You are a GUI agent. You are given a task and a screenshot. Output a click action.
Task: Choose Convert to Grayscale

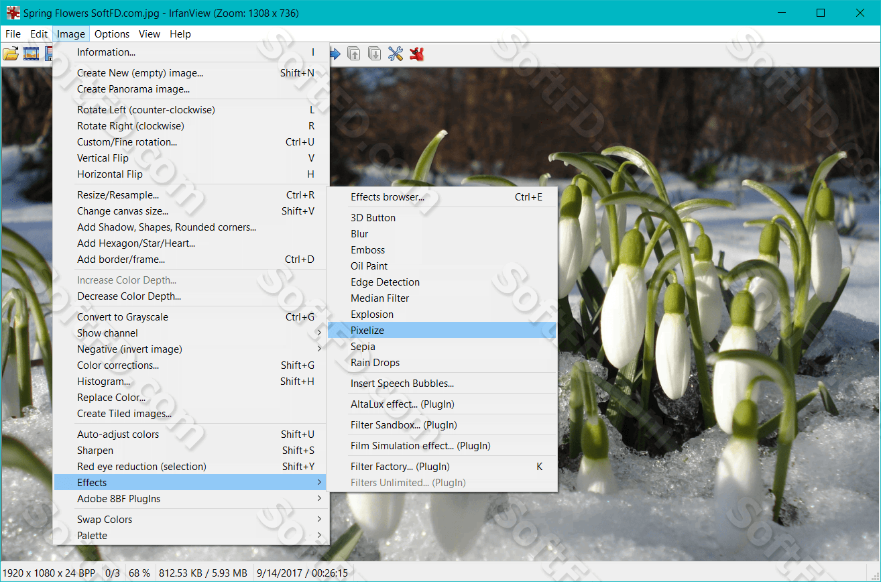[x=191, y=317]
